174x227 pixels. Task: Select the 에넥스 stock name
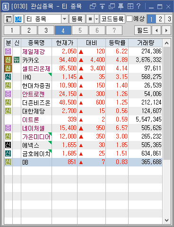coord(31,145)
